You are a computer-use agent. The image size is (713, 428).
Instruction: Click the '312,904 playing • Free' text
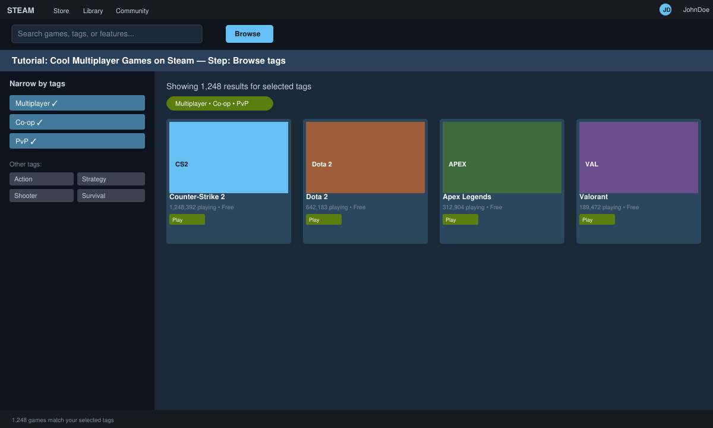(x=472, y=207)
